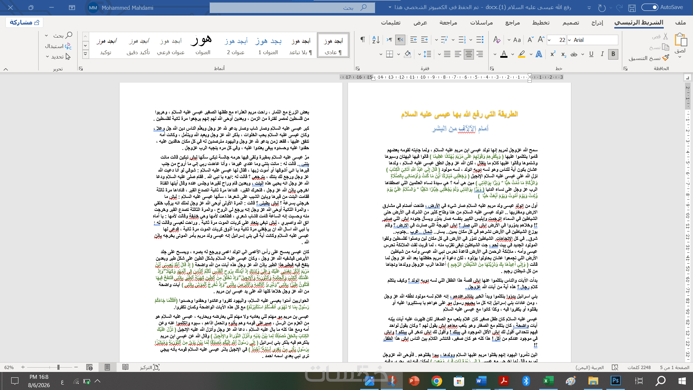The height and width of the screenshot is (390, 693).
Task: Switch to the تخطيط (Layout) tab
Action: [541, 22]
